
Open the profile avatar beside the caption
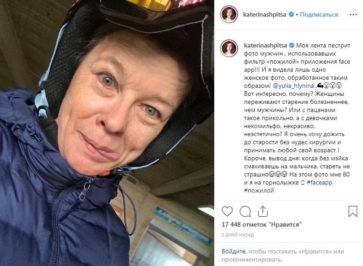[229, 48]
